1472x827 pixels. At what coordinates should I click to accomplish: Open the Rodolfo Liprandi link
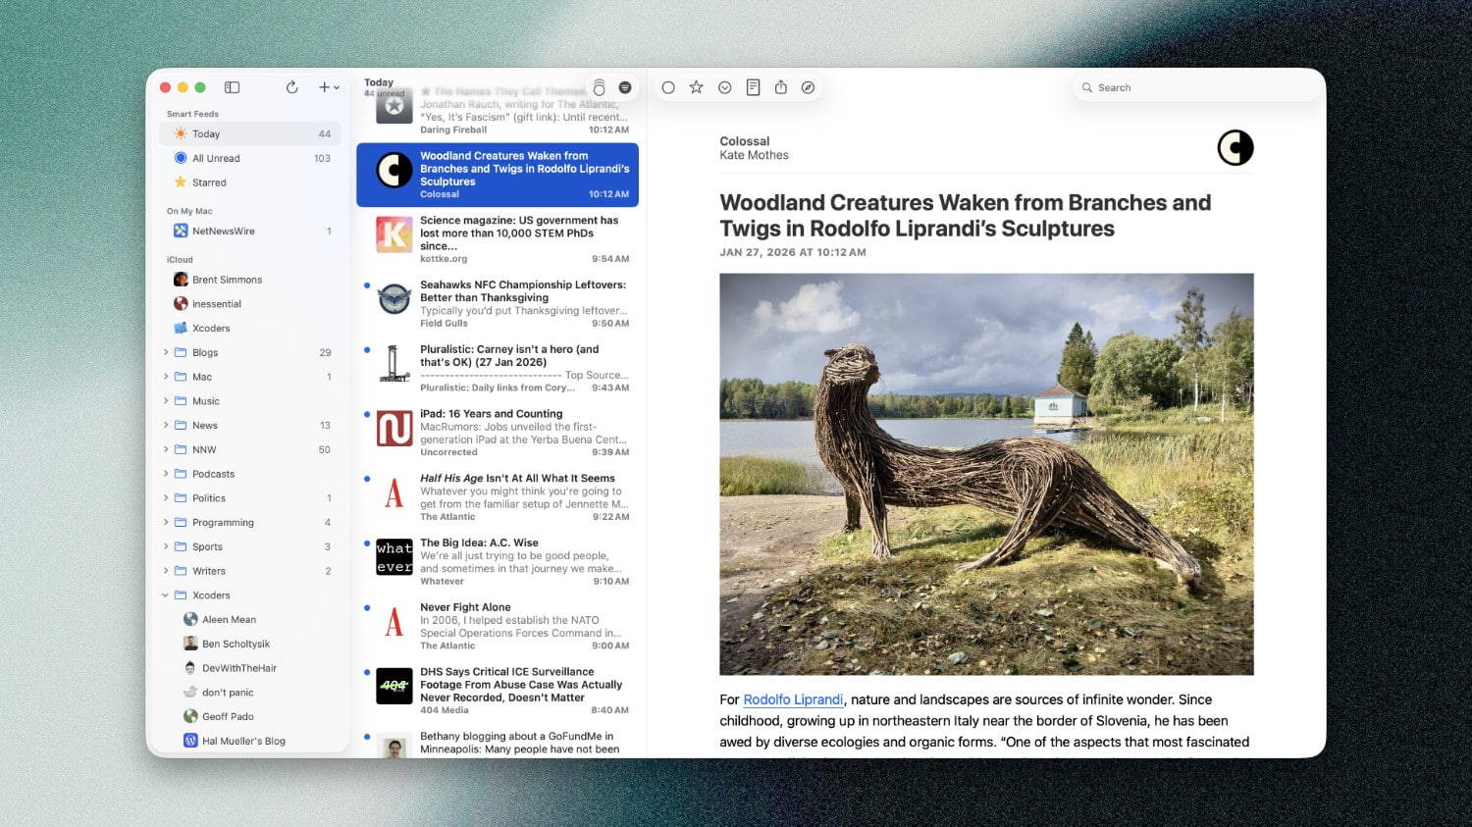[x=793, y=699]
